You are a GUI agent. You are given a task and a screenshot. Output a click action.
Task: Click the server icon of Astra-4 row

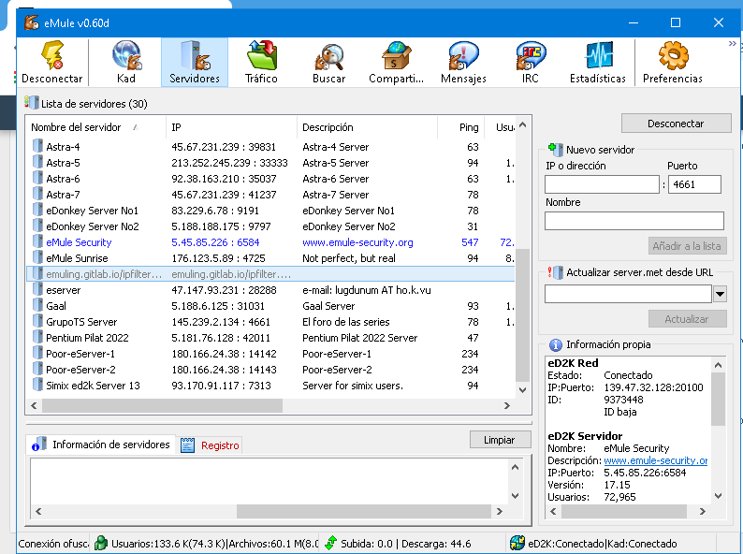point(37,146)
